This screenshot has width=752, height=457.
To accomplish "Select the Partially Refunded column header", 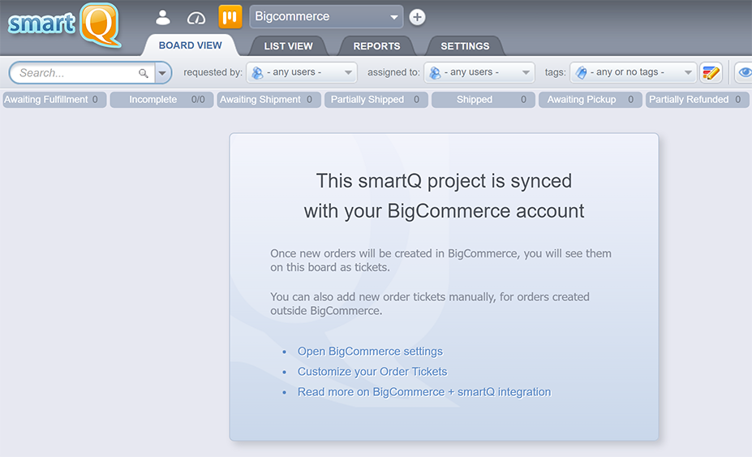I will click(697, 99).
